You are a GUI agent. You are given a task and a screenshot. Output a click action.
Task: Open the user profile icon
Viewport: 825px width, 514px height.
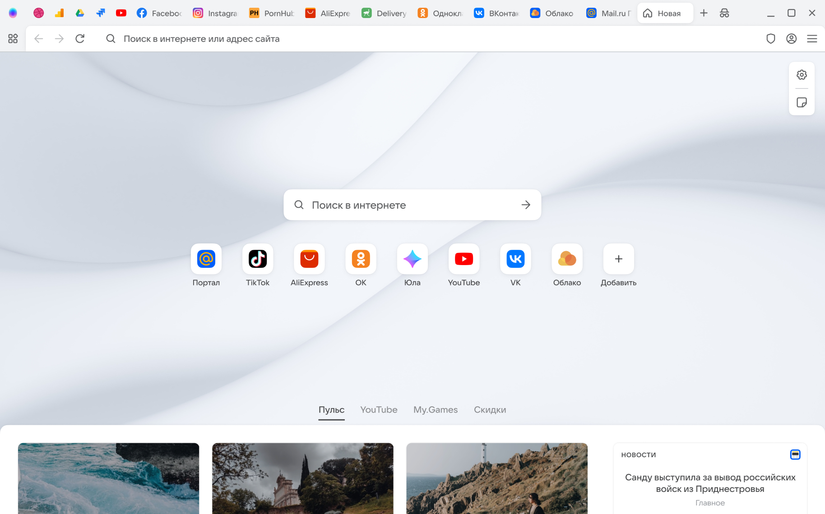[x=791, y=39]
